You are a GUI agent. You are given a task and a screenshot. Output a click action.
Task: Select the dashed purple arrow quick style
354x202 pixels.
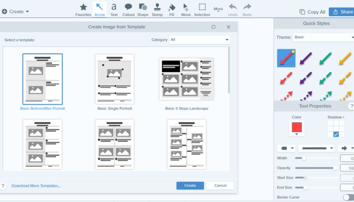click(306, 78)
